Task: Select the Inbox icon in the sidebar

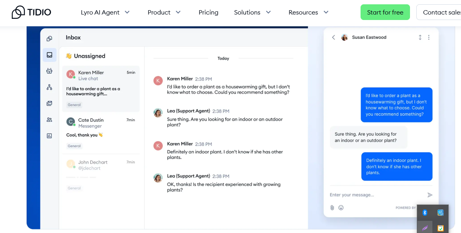Action: click(49, 55)
